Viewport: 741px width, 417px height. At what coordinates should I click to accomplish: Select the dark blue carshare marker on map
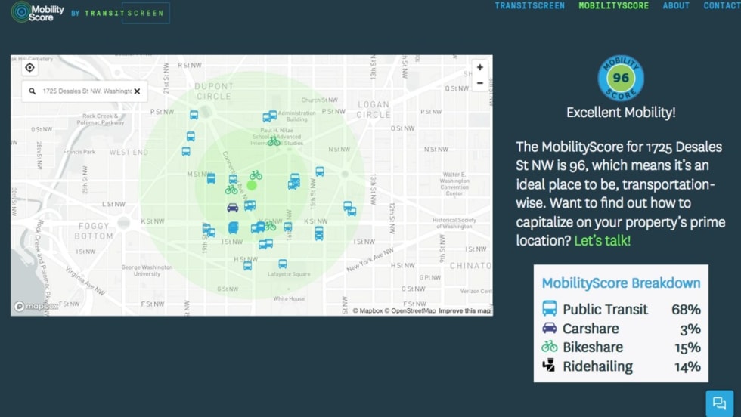pyautogui.click(x=233, y=207)
